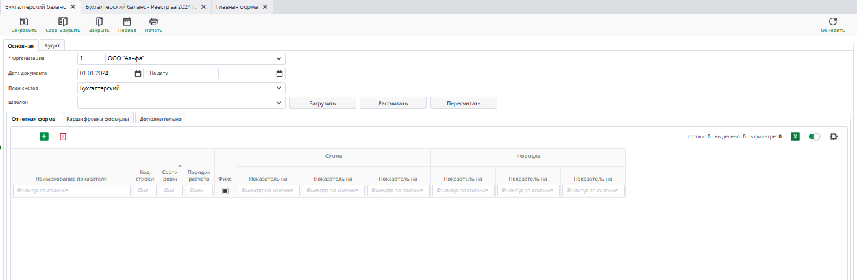
Task: Expand the Шаблон dropdown
Action: [x=279, y=103]
